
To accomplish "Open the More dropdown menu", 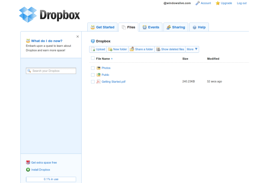I will click(x=192, y=49).
